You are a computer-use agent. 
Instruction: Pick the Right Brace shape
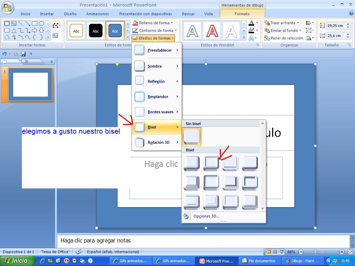pos(41,37)
